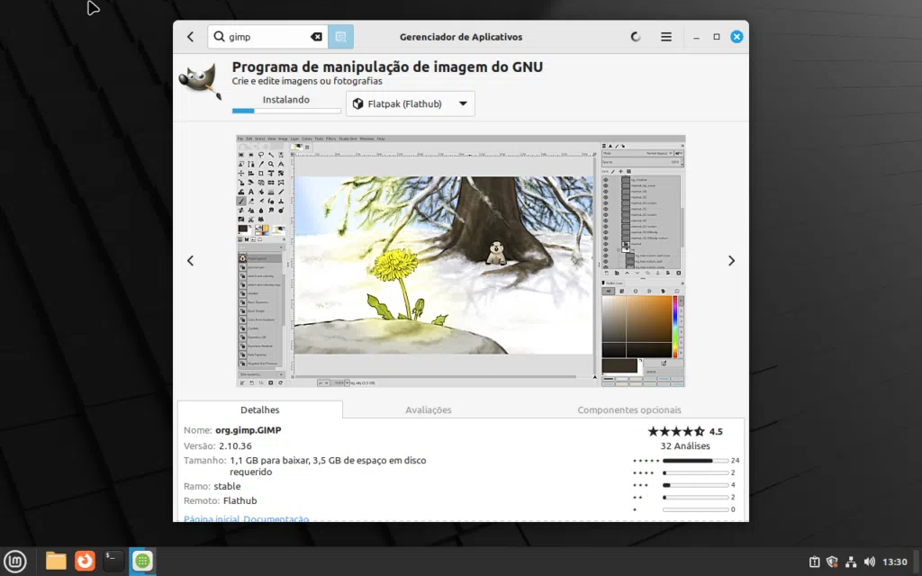Click the blue search icon beside the field

pyautogui.click(x=340, y=36)
